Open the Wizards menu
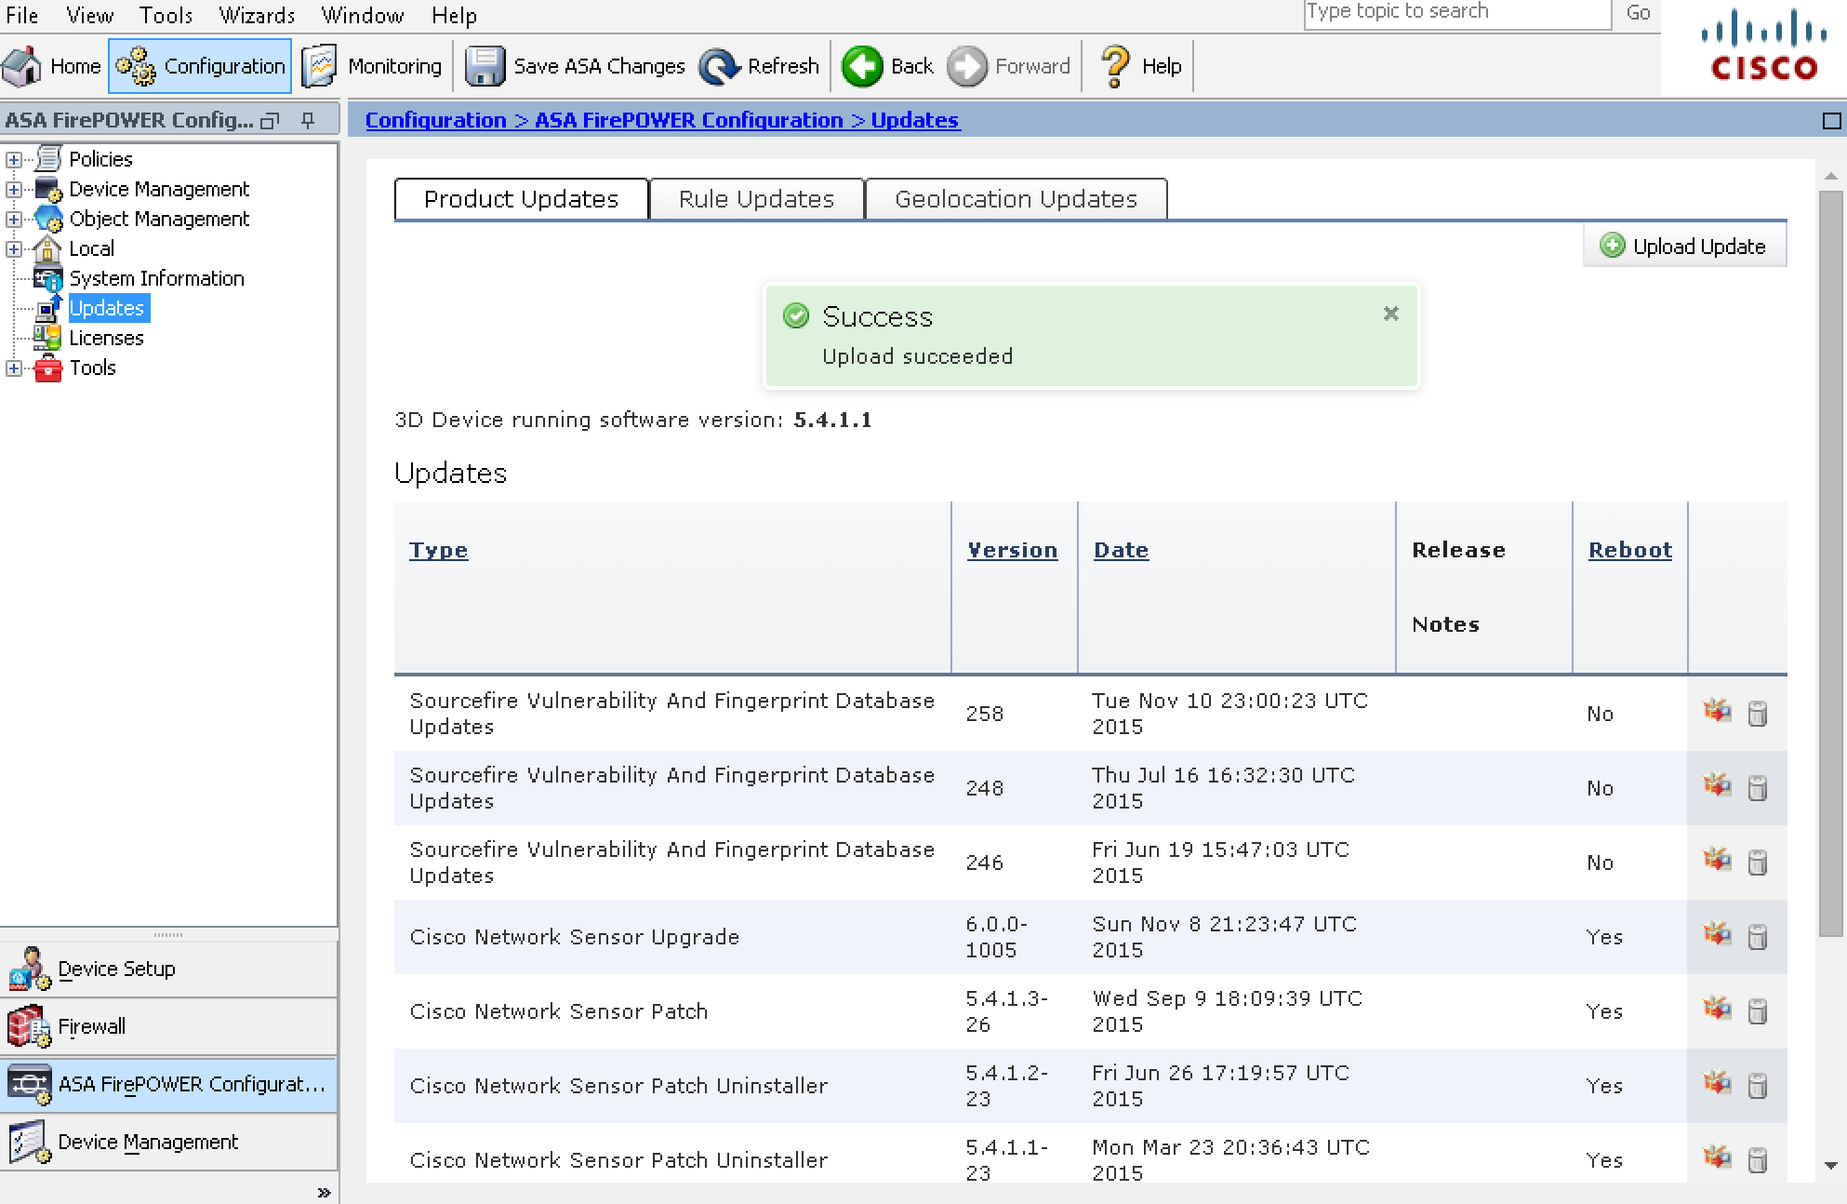The width and height of the screenshot is (1847, 1204). [257, 15]
